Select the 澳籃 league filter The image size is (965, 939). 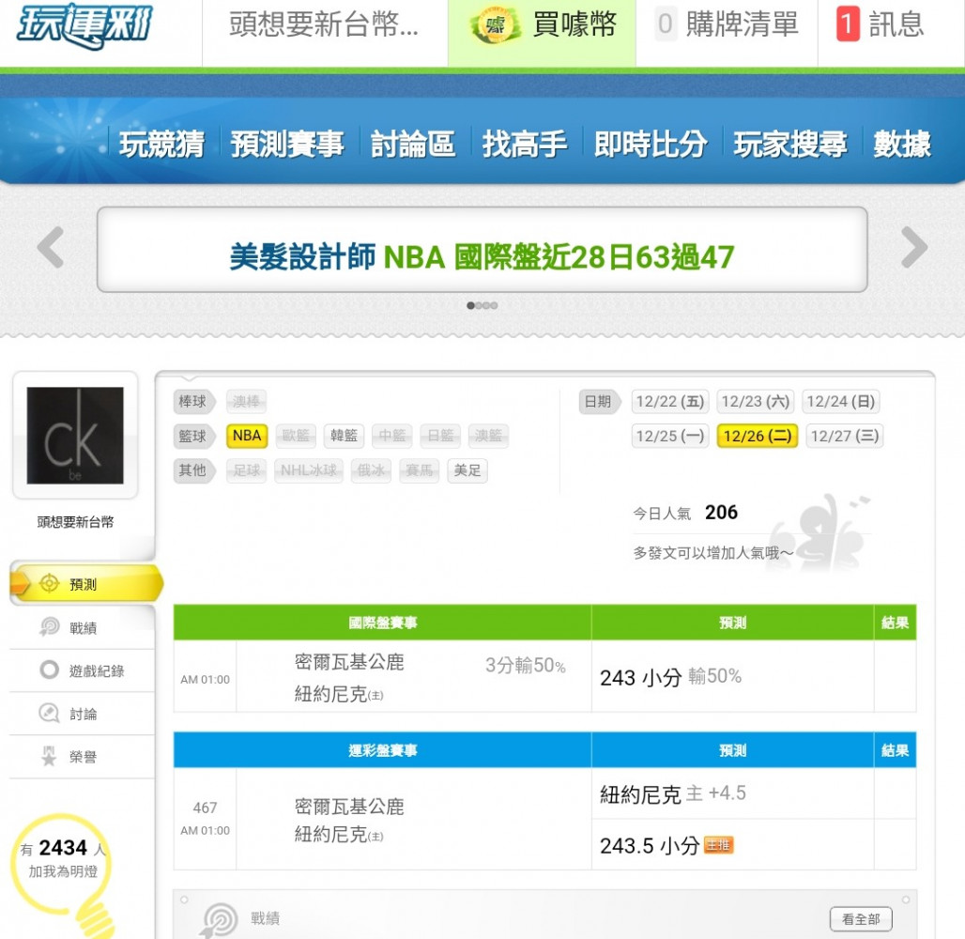[x=488, y=436]
